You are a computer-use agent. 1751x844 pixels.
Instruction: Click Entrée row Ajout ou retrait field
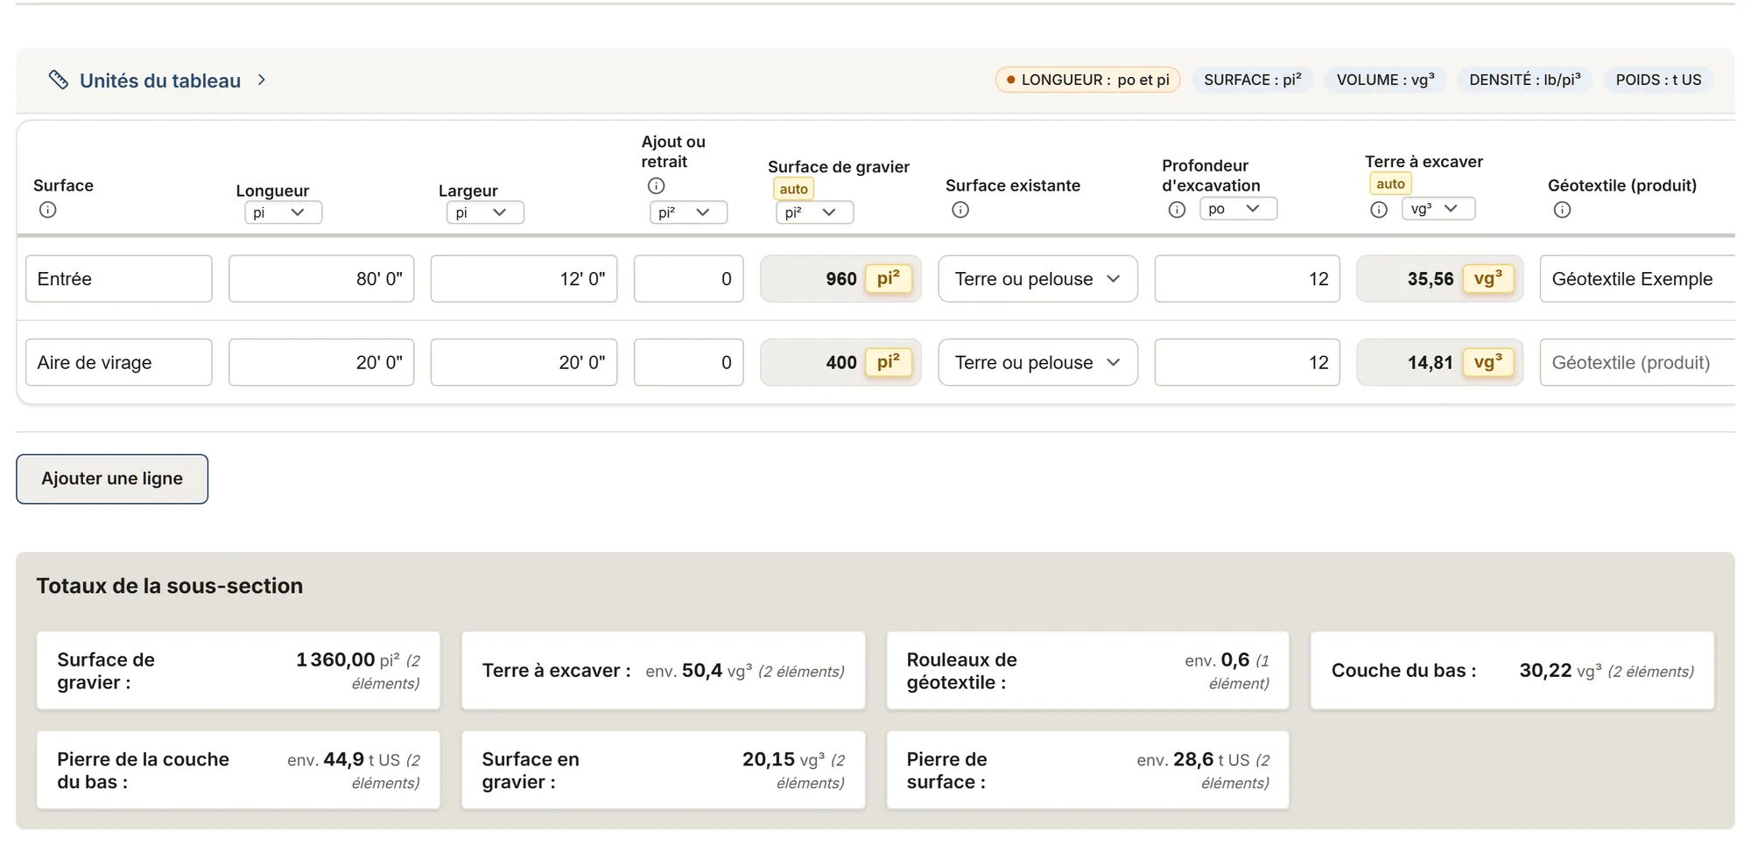[x=688, y=279]
